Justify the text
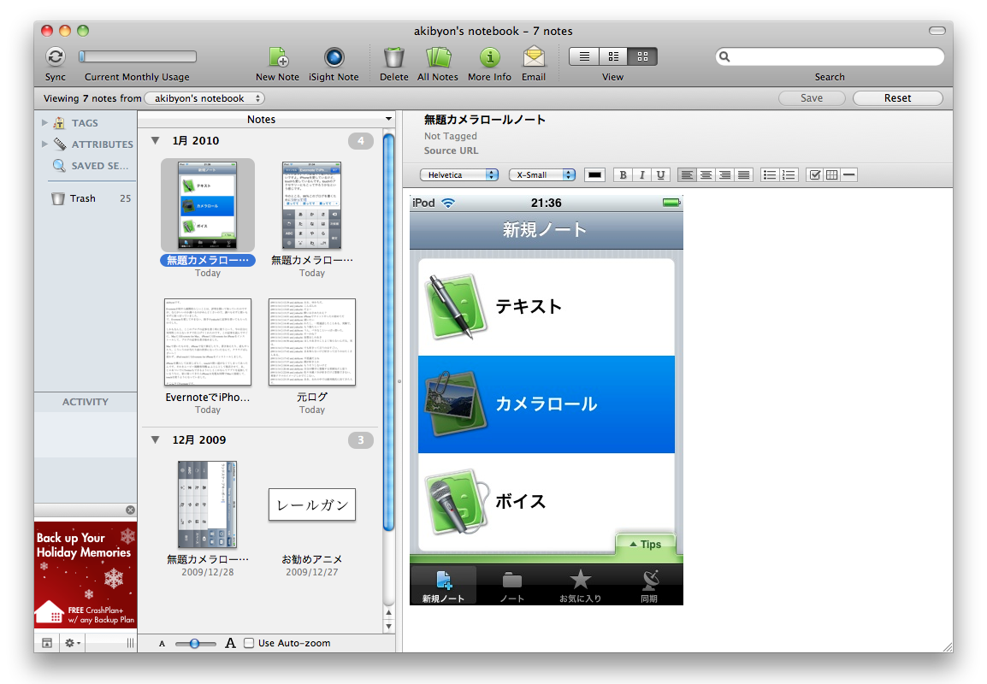The image size is (987, 684). click(x=744, y=175)
